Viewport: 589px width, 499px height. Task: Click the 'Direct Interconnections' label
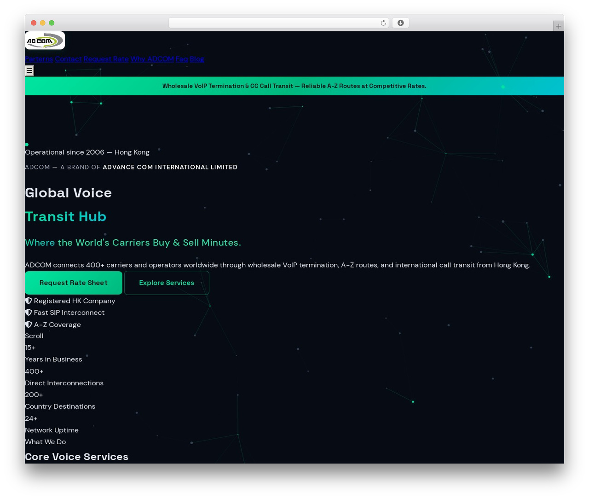point(64,383)
